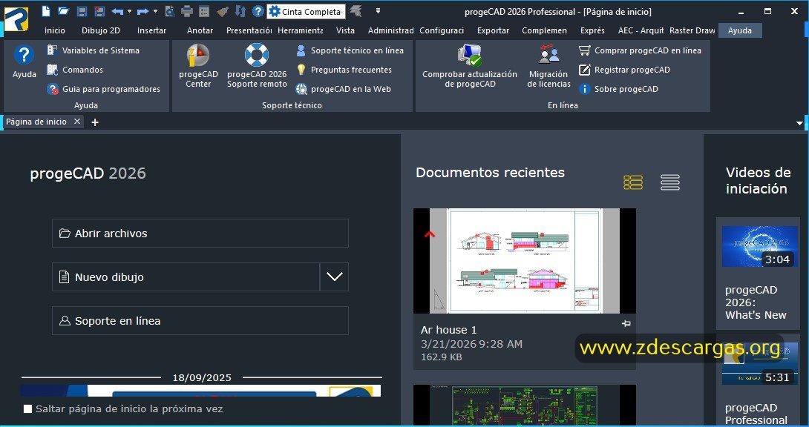Click the large Ayuda help icon
The height and width of the screenshot is (427, 809).
(x=24, y=62)
